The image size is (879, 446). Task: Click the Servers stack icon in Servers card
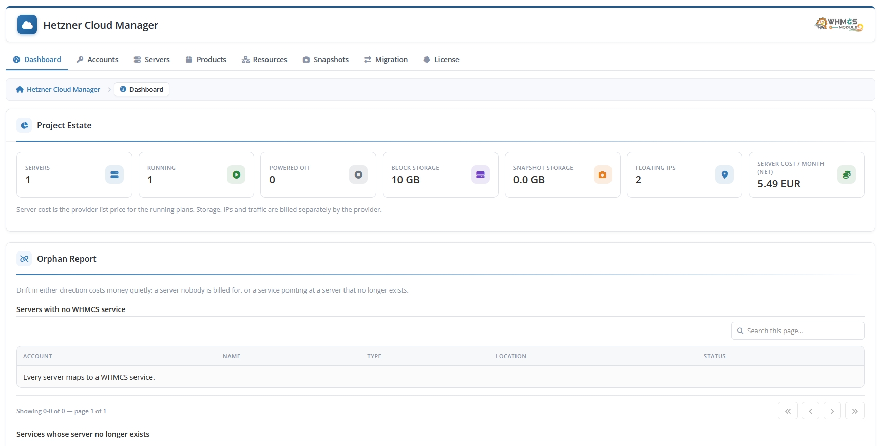click(114, 174)
